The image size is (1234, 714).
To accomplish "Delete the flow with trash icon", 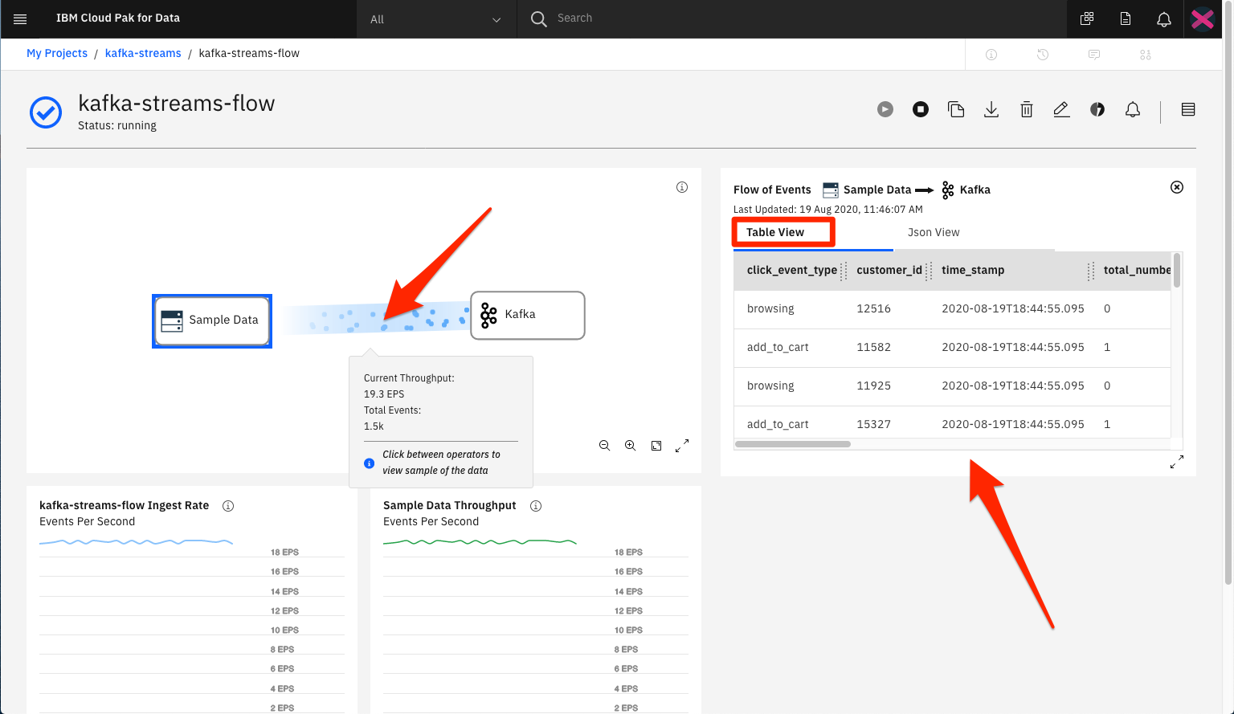I will click(1027, 109).
